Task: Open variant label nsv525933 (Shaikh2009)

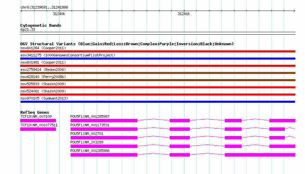Action: click(x=43, y=84)
